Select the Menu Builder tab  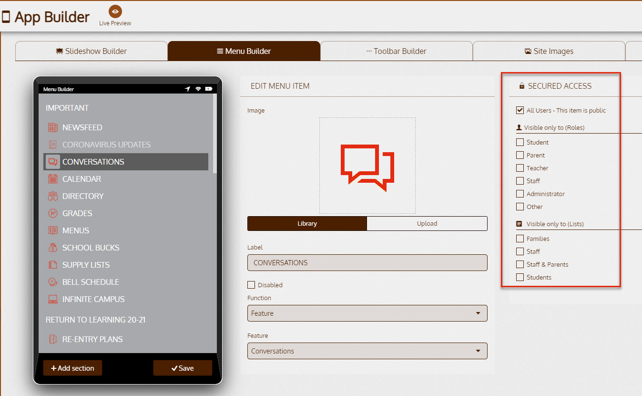pyautogui.click(x=244, y=51)
